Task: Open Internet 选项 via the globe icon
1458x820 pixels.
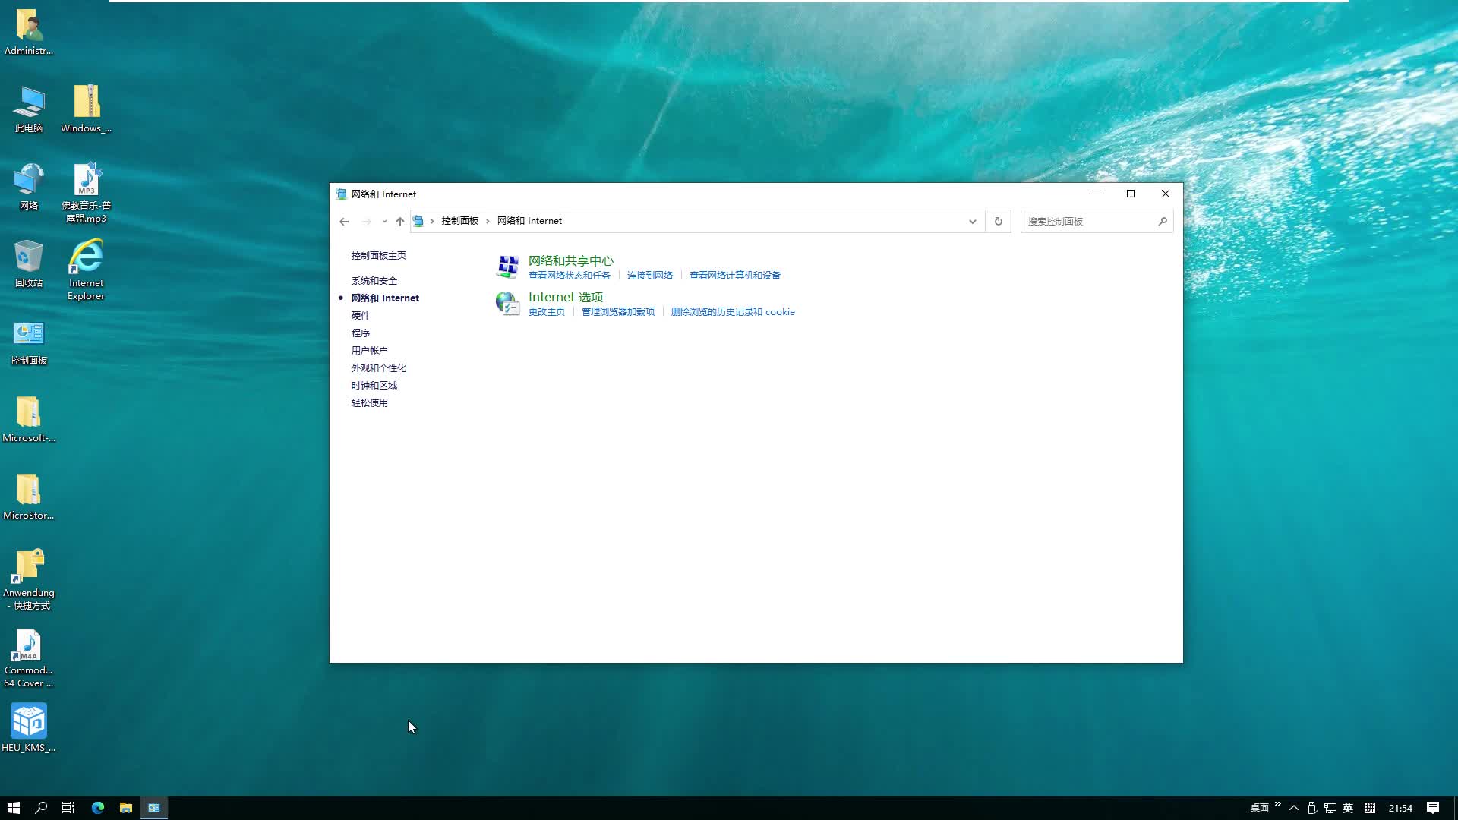Action: coord(508,303)
